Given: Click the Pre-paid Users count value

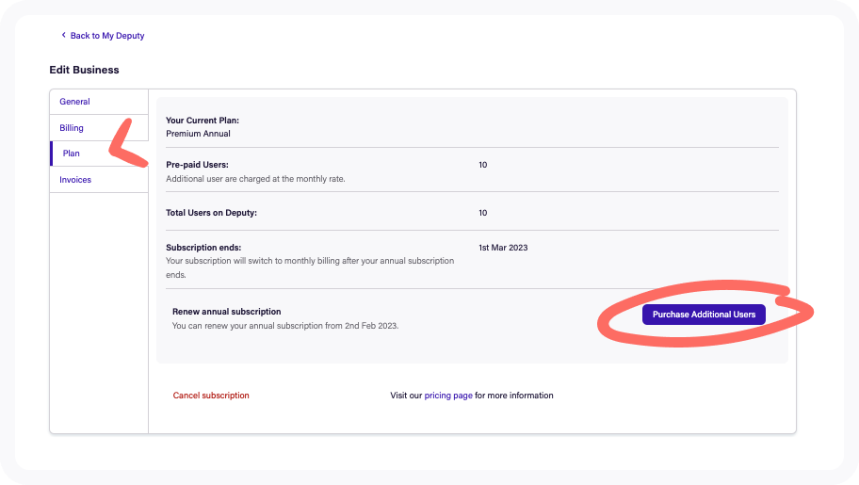Looking at the screenshot, I should click(482, 165).
